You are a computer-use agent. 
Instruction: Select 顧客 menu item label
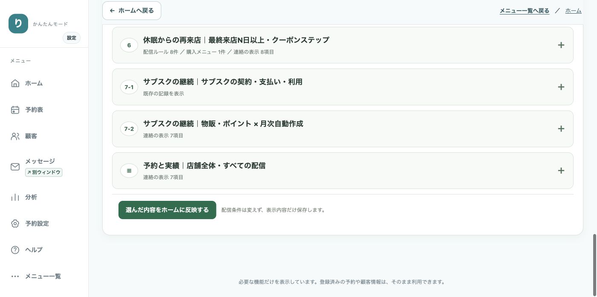click(31, 136)
